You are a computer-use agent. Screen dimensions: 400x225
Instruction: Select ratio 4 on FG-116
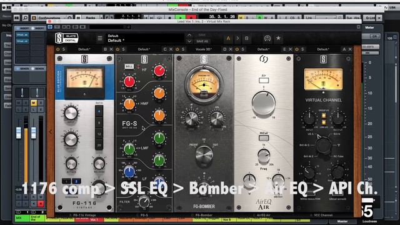[99, 111]
